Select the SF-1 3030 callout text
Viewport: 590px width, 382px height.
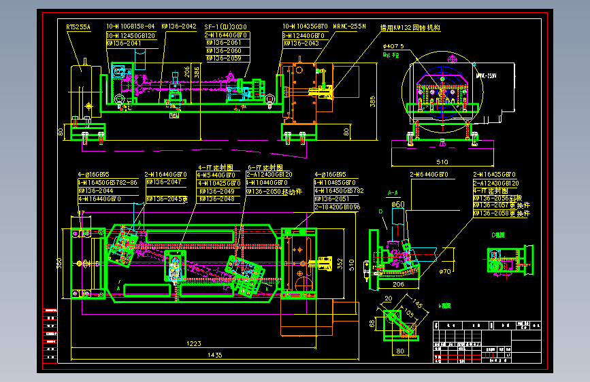(x=226, y=27)
